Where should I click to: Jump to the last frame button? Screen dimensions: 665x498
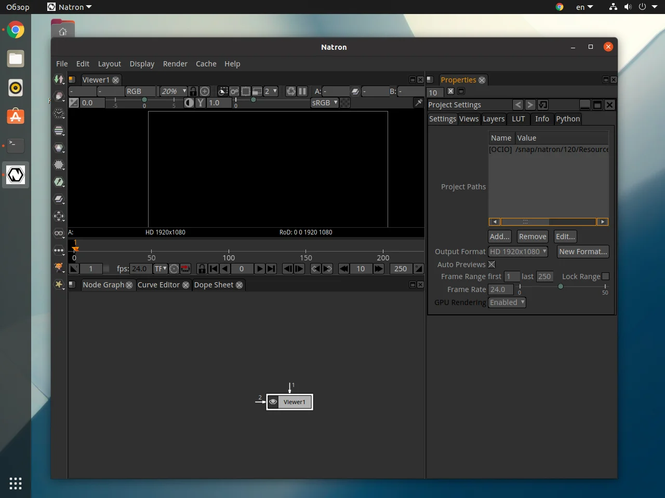pyautogui.click(x=271, y=269)
